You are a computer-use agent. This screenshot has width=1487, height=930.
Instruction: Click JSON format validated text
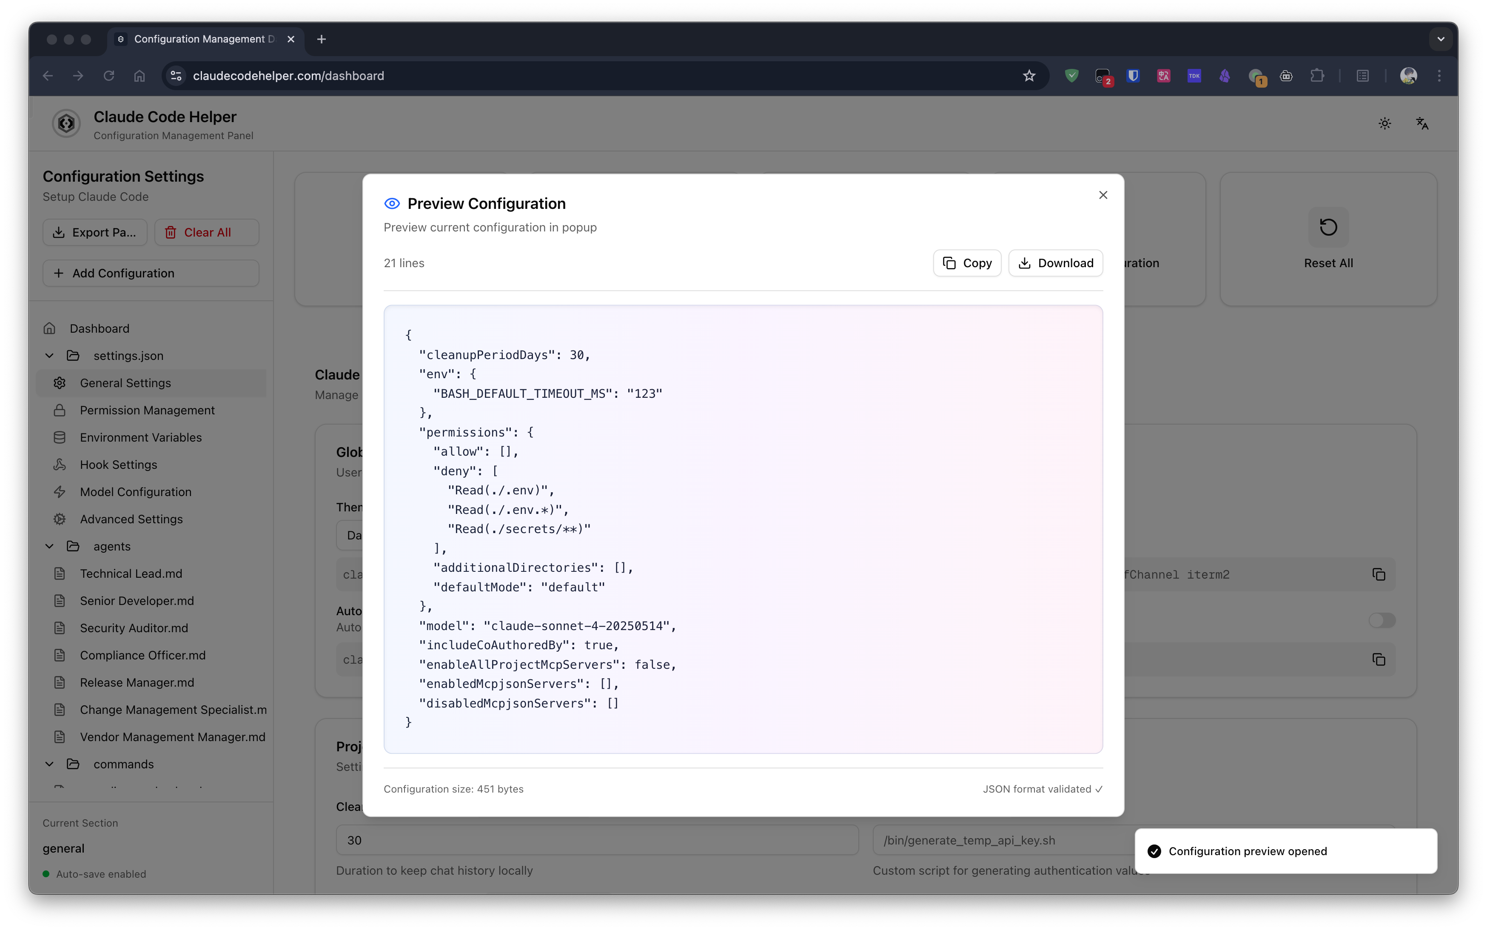[x=1042, y=789]
